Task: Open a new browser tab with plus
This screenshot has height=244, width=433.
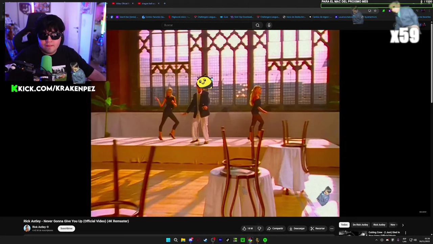Action: [165, 3]
